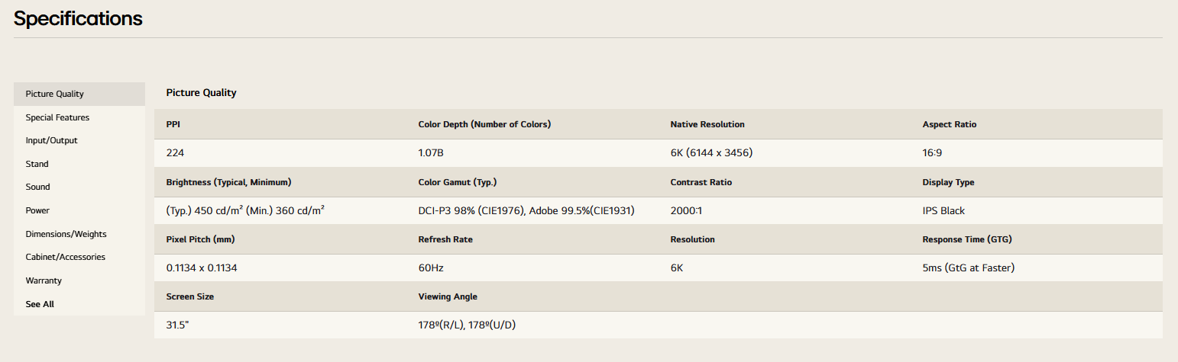This screenshot has width=1178, height=362.
Task: Click the PPI value 224
Action: tap(175, 153)
